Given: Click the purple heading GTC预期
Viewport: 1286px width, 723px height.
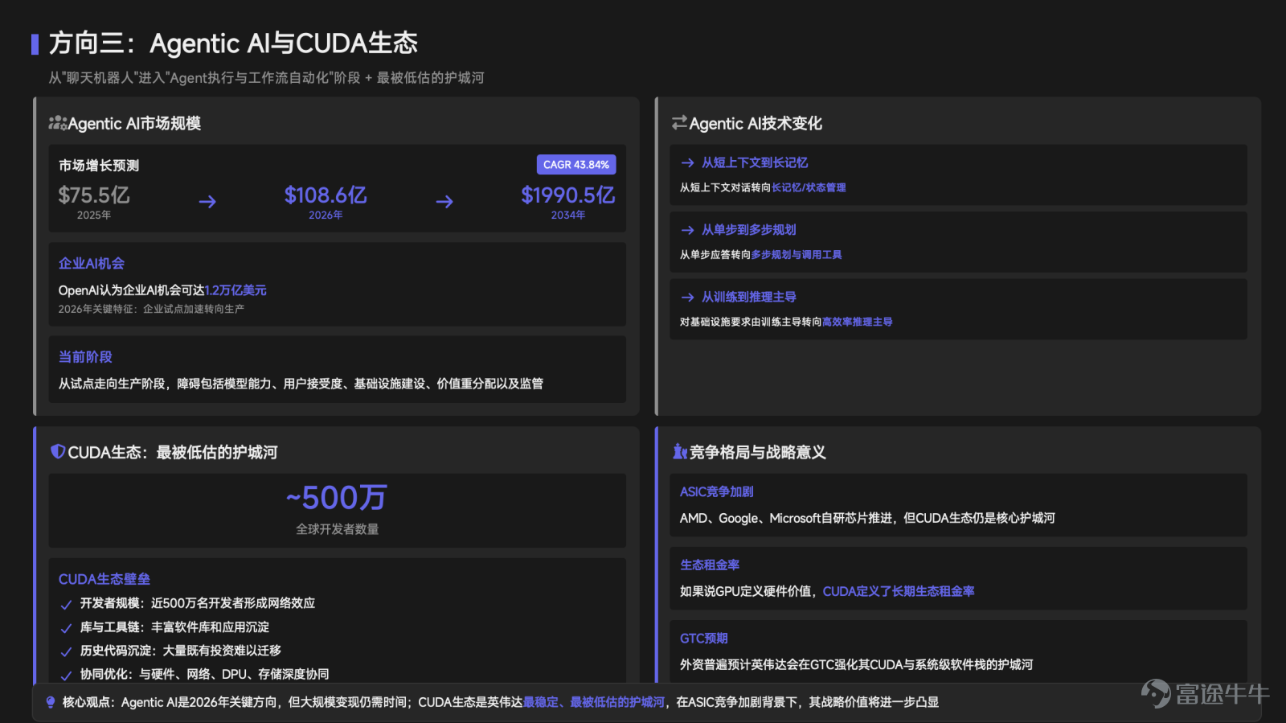Looking at the screenshot, I should click(704, 639).
